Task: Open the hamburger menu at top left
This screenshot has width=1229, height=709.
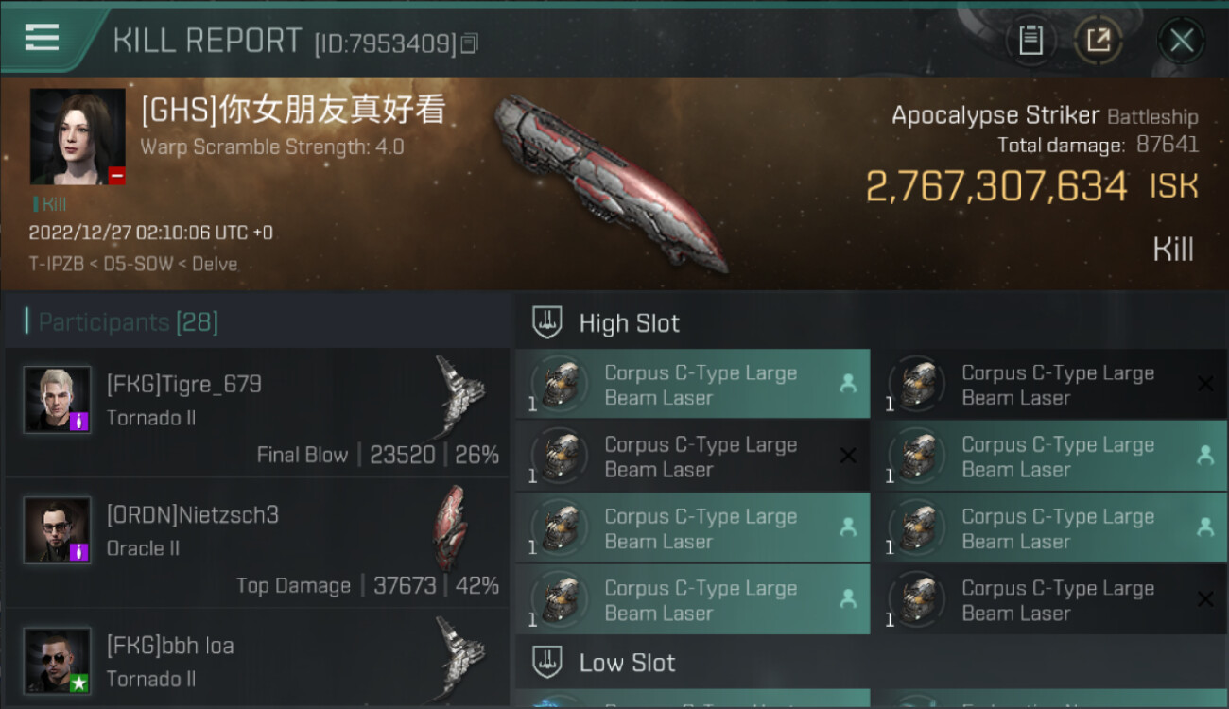Action: coord(43,38)
